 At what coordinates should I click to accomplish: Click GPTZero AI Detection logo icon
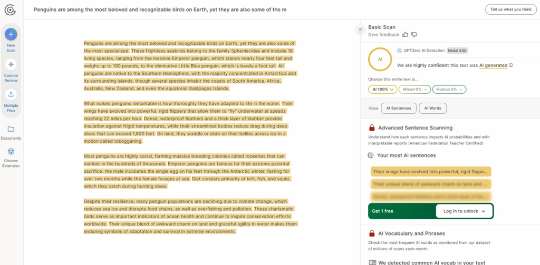[x=400, y=51]
